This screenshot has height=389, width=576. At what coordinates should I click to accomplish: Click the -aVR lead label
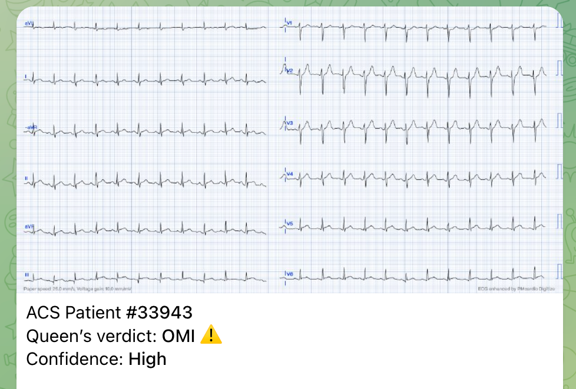pyautogui.click(x=31, y=128)
